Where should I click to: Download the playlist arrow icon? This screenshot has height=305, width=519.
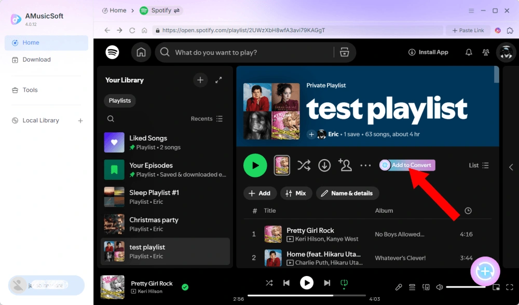coord(324,165)
